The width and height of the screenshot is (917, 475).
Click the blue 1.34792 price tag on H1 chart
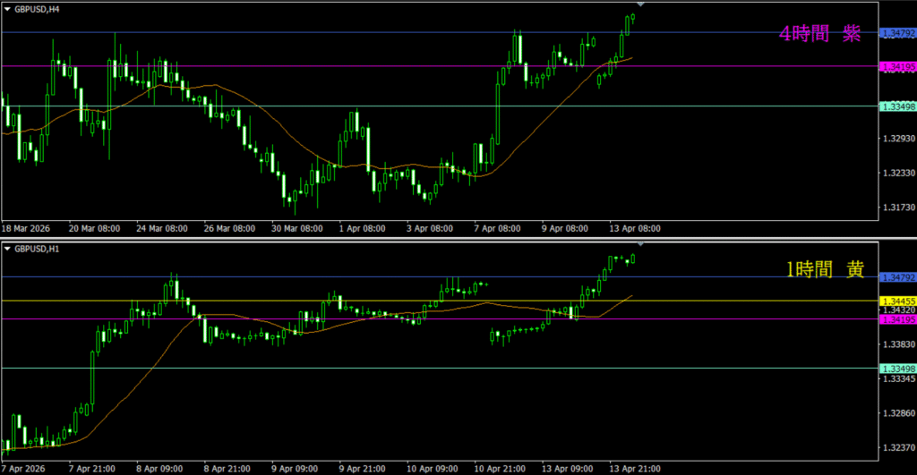coord(896,277)
